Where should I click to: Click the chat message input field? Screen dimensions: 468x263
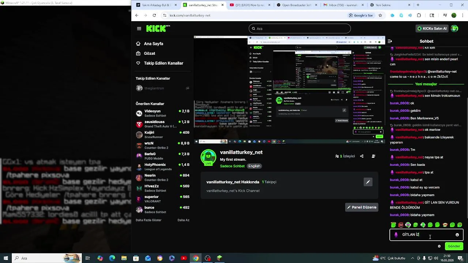click(427, 235)
